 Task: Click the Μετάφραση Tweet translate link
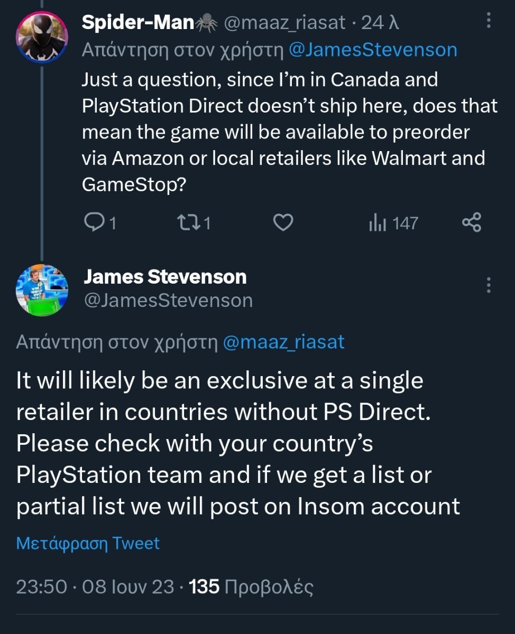tap(88, 544)
